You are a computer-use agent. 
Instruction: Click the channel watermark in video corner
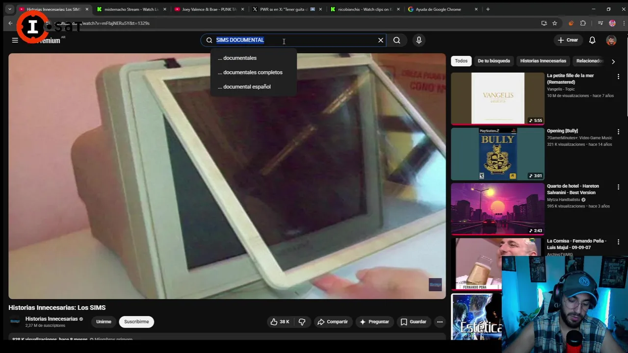[435, 284]
